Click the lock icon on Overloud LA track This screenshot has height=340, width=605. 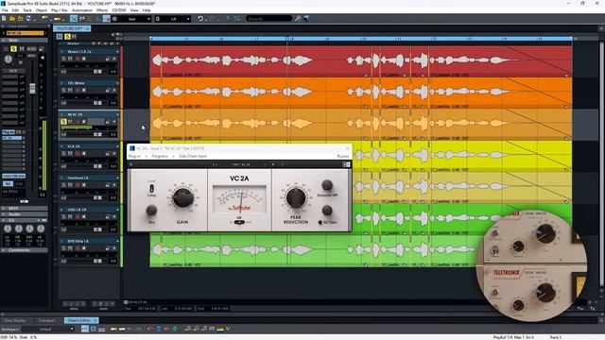coord(108,185)
